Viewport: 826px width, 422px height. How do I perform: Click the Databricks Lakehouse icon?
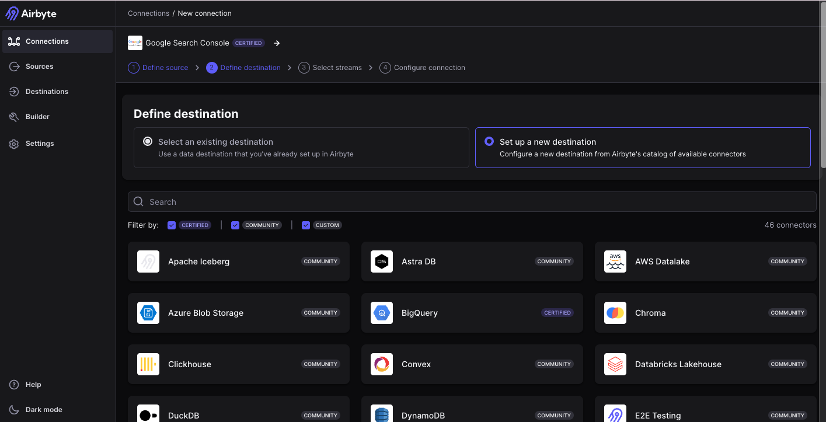coord(615,364)
